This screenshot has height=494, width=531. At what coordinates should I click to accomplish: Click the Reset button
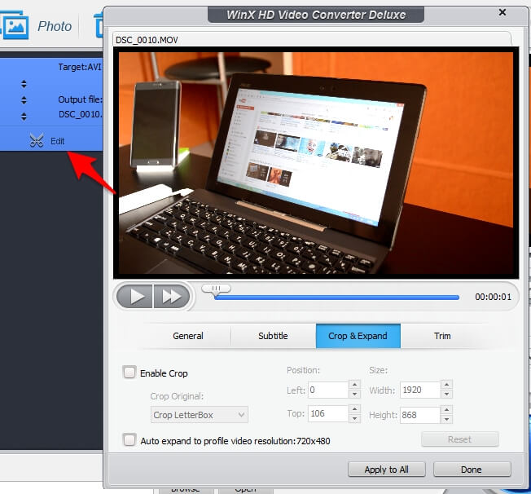point(459,439)
